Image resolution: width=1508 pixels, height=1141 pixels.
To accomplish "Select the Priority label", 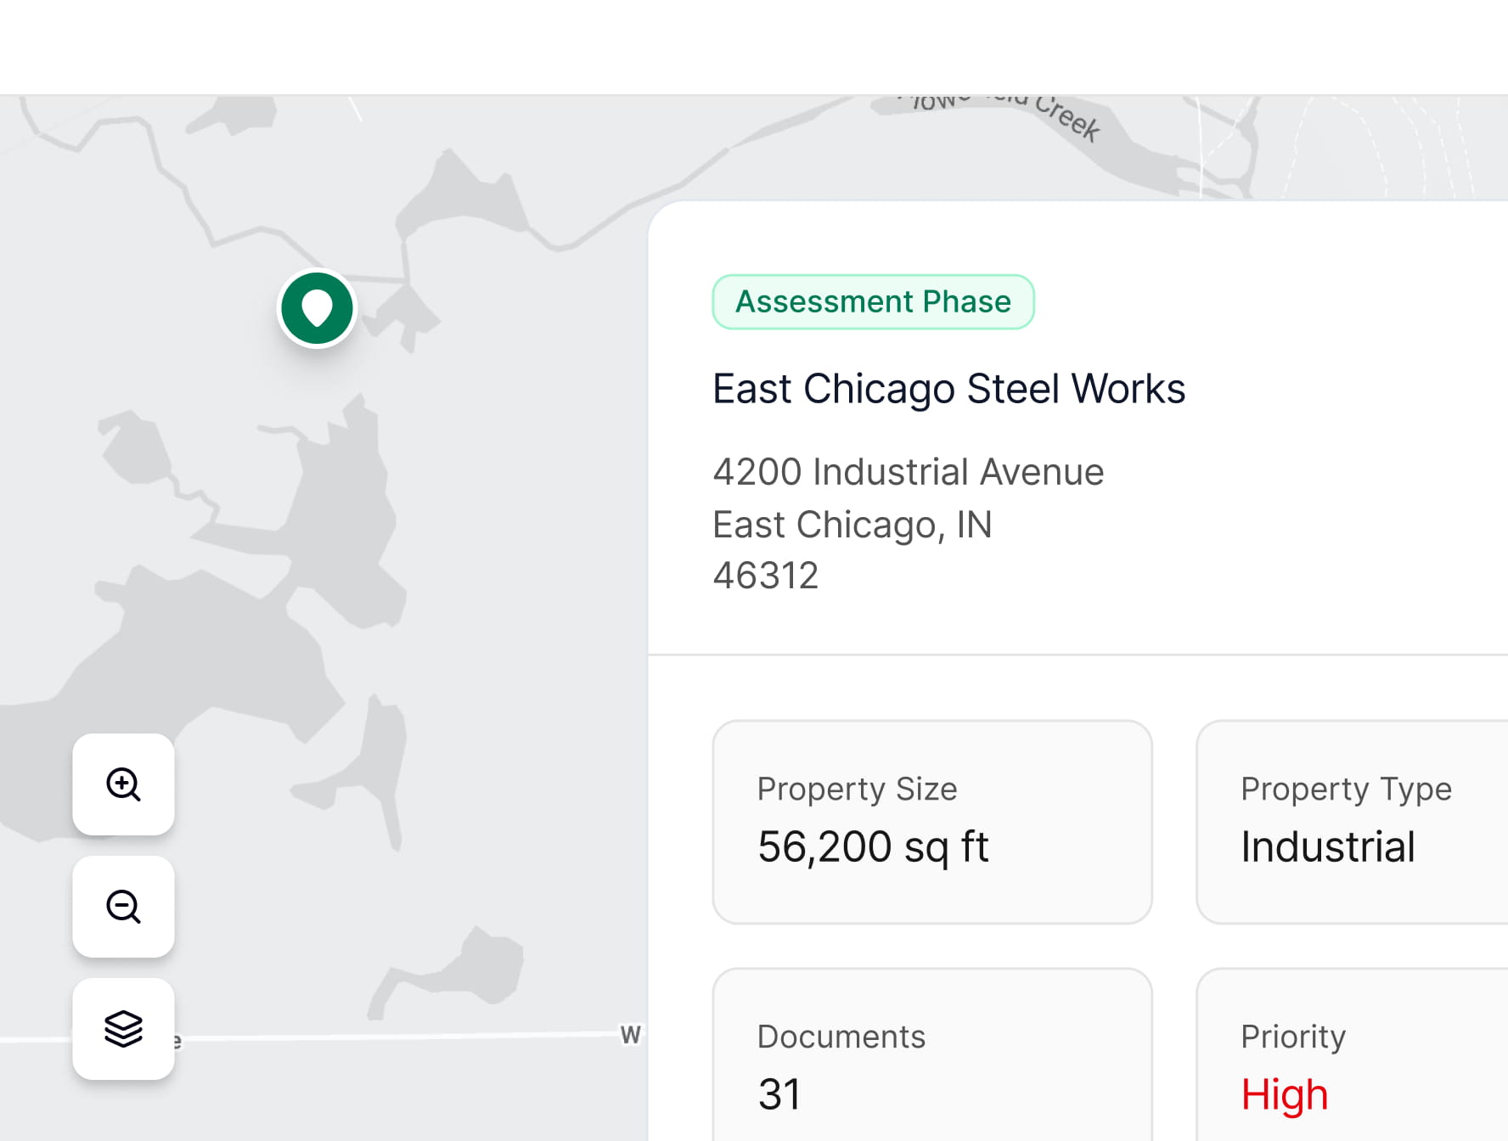I will pyautogui.click(x=1292, y=1037).
